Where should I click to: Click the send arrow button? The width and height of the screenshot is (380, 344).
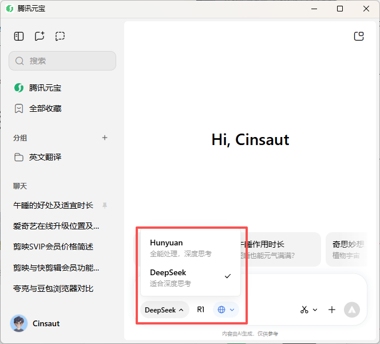[x=352, y=310]
